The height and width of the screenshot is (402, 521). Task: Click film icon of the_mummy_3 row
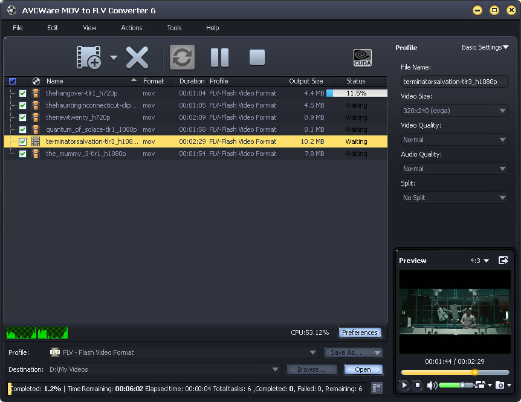coord(36,154)
